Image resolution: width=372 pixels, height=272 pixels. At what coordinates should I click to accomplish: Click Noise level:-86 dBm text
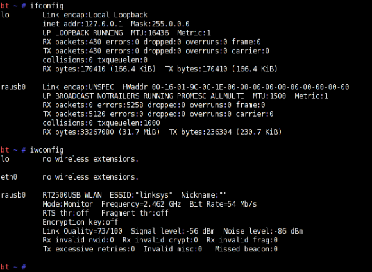[x=263, y=231]
